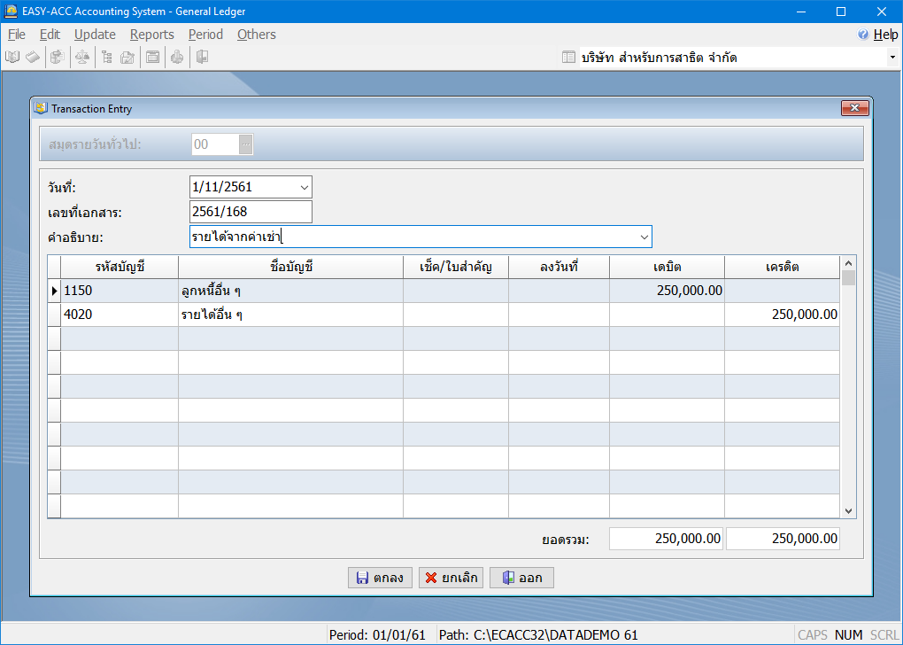Image resolution: width=903 pixels, height=645 pixels.
Task: Click the ออก exit button
Action: (521, 578)
